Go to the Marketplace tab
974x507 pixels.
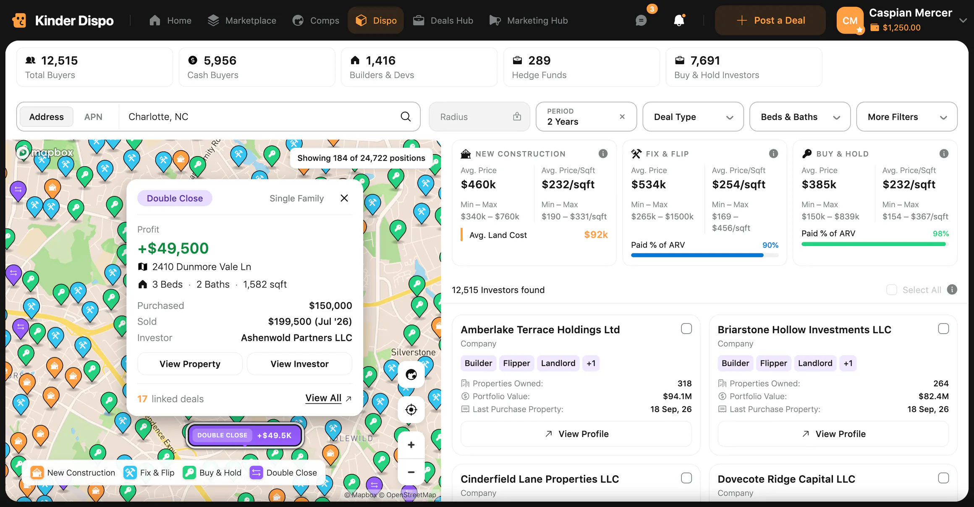(x=242, y=20)
